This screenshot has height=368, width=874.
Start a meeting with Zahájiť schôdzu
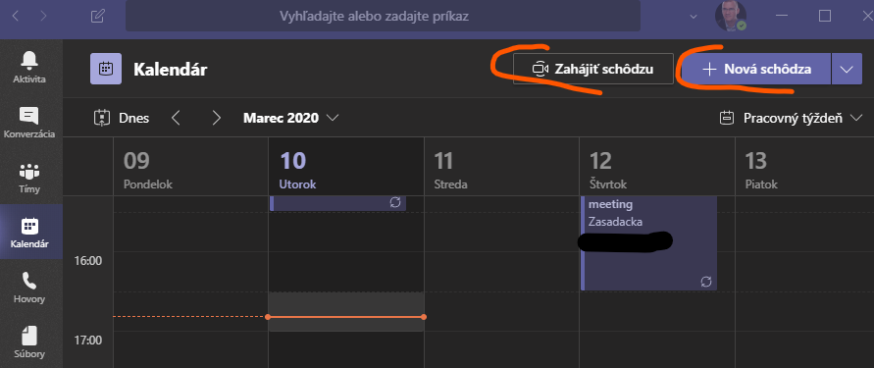(x=593, y=69)
